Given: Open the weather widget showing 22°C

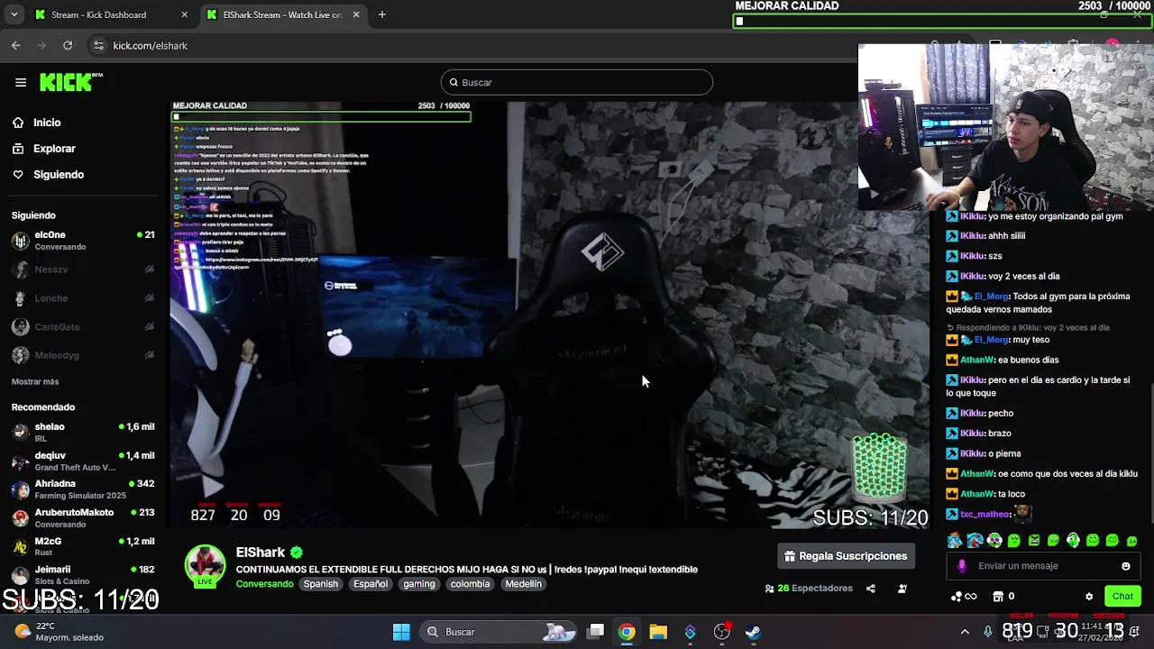Looking at the screenshot, I should click(x=60, y=632).
